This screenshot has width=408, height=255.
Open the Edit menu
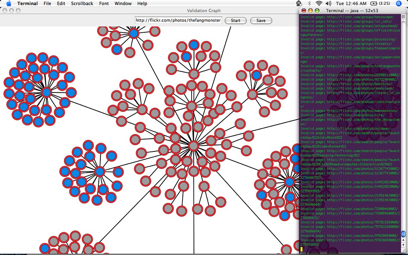[61, 3]
